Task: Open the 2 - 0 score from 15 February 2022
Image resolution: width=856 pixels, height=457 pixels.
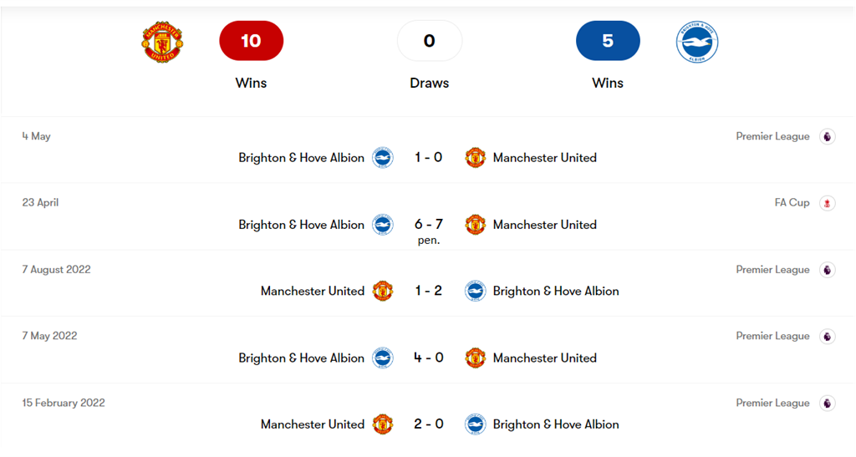Action: pos(429,424)
